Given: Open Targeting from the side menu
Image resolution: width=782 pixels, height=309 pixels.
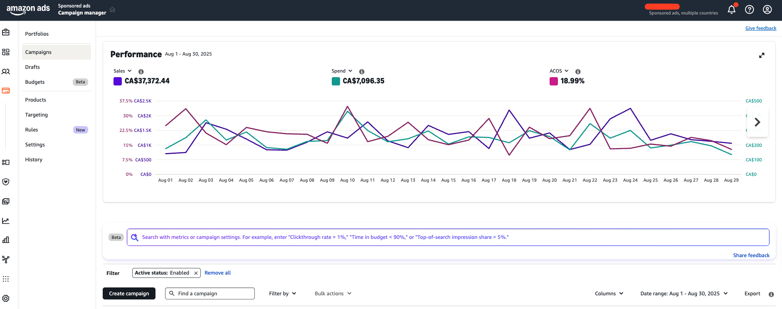Looking at the screenshot, I should coord(37,115).
